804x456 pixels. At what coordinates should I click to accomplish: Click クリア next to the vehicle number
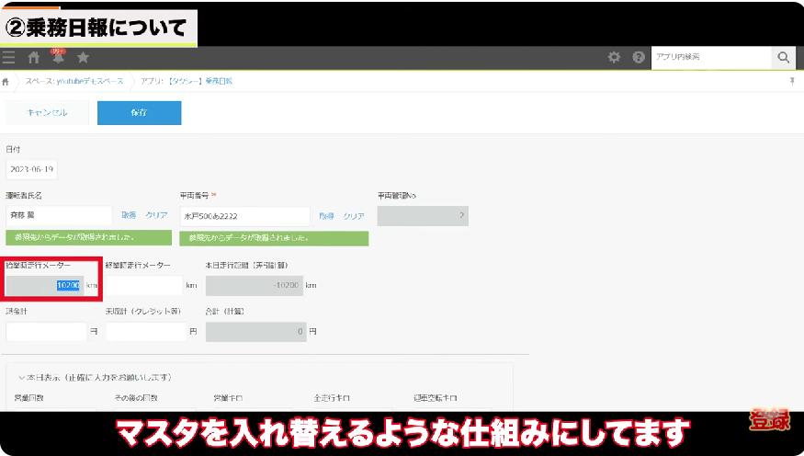click(354, 216)
